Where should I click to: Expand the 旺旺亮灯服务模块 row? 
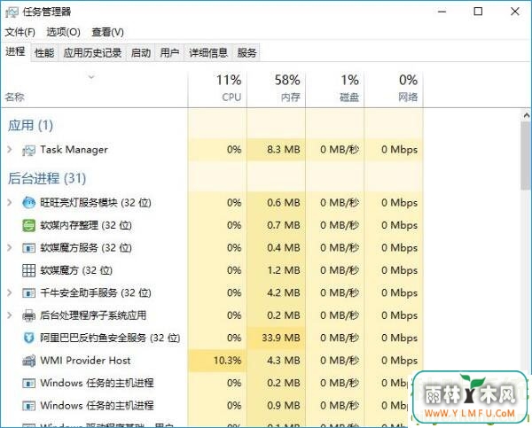click(x=10, y=202)
